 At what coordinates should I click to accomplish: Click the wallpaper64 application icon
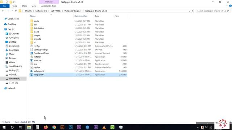click(x=32, y=75)
